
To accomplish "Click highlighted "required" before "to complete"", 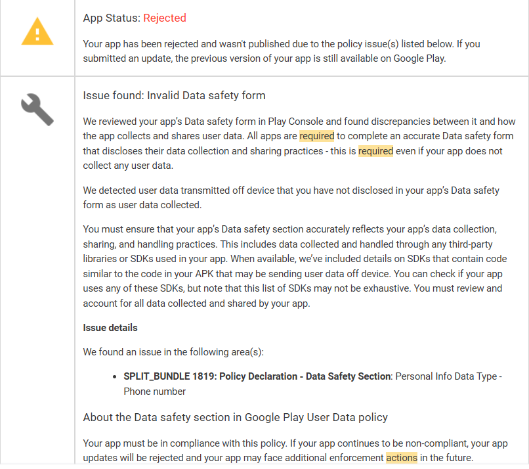I will [x=316, y=137].
